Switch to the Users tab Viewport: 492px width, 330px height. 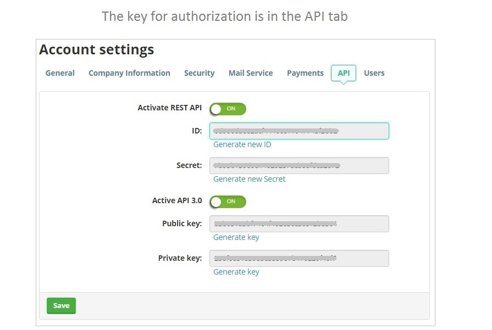coord(374,73)
